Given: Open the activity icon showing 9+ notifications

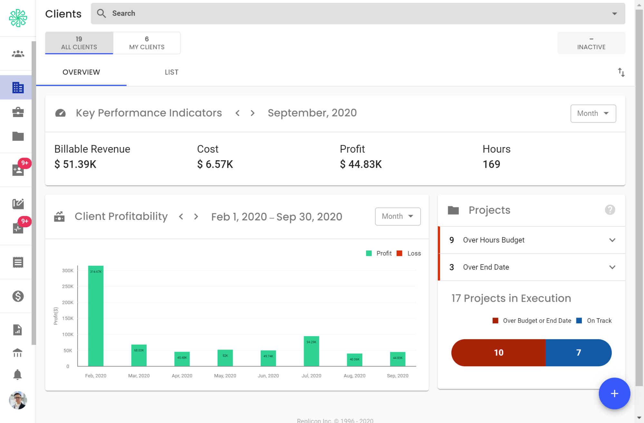Looking at the screenshot, I should tap(18, 228).
